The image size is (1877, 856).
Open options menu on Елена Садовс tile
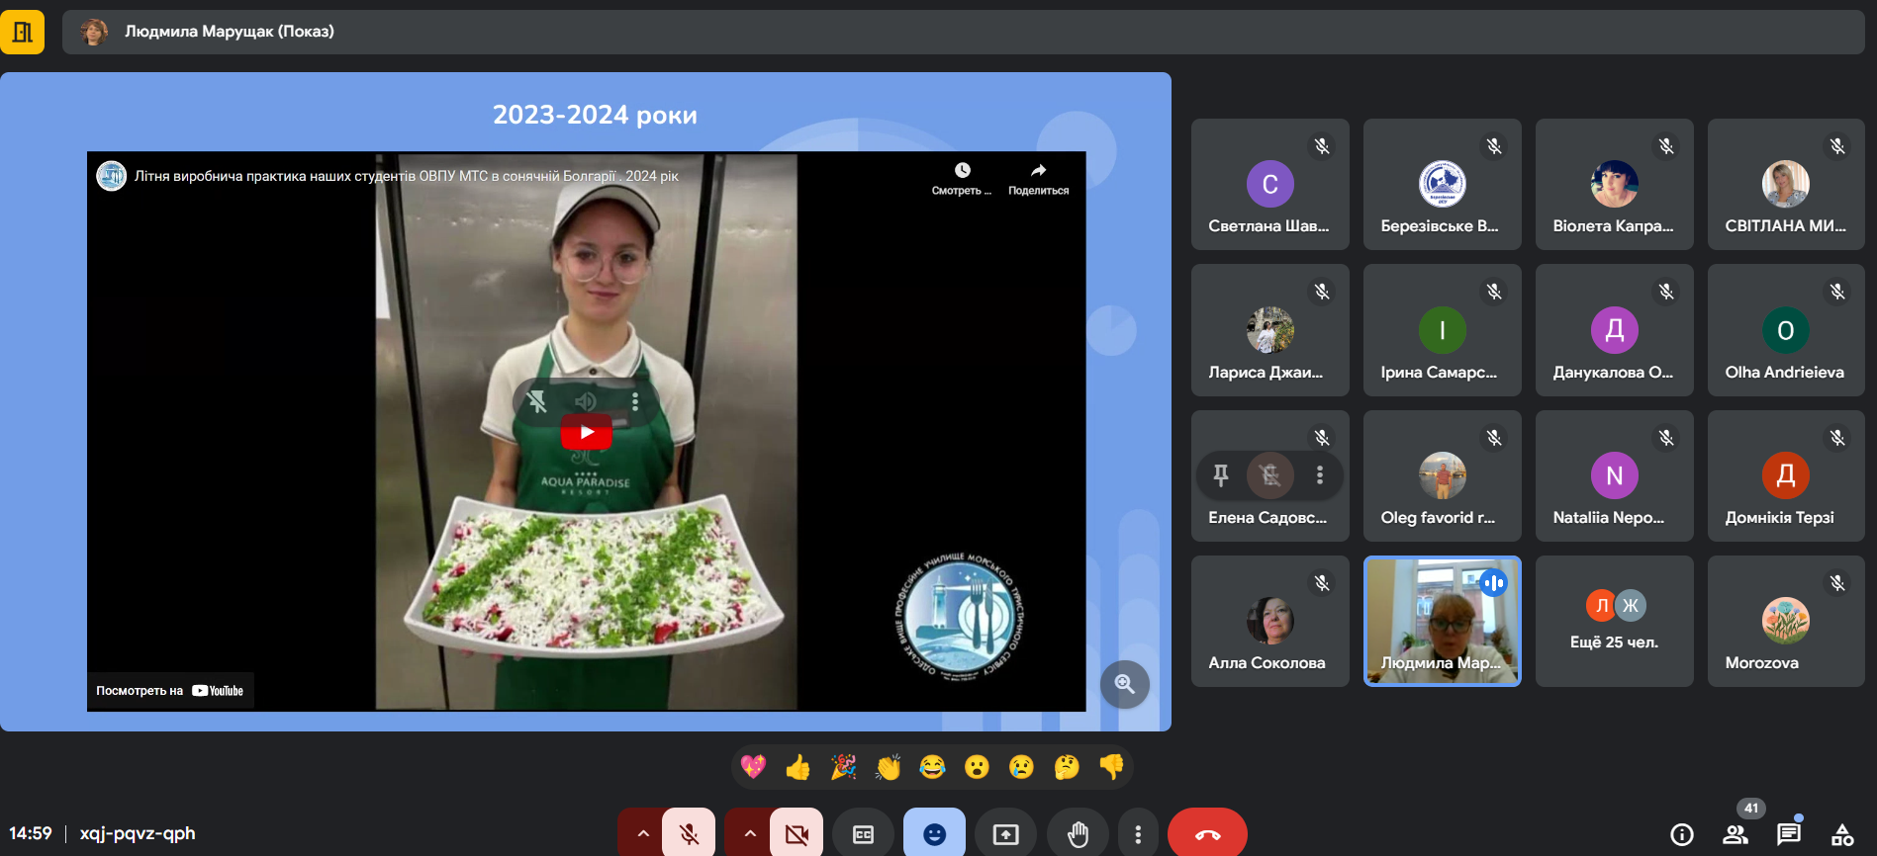click(x=1319, y=475)
